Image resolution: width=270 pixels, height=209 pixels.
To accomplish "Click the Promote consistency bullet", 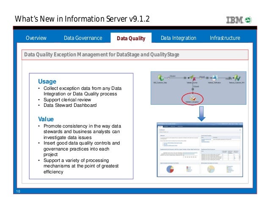I will [x=82, y=131].
